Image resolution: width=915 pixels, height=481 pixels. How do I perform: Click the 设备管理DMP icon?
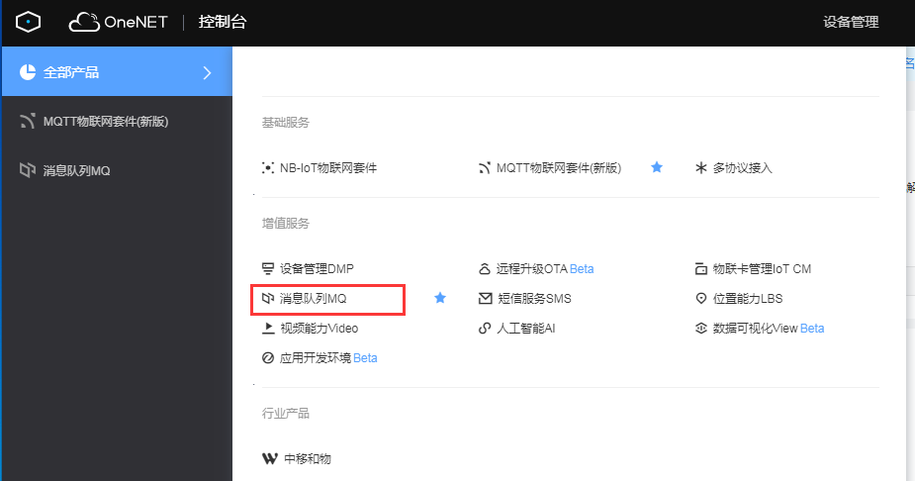pyautogui.click(x=268, y=268)
